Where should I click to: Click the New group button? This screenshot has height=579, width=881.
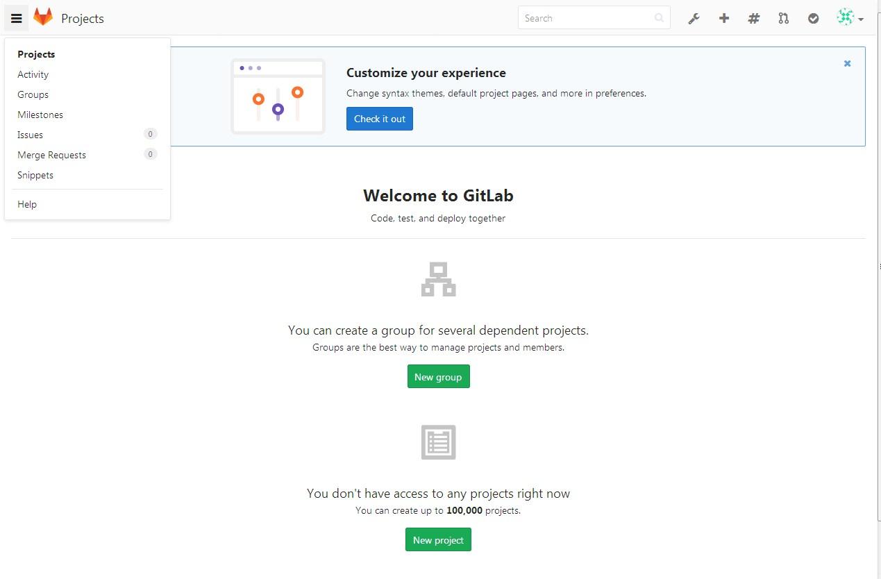pyautogui.click(x=438, y=377)
